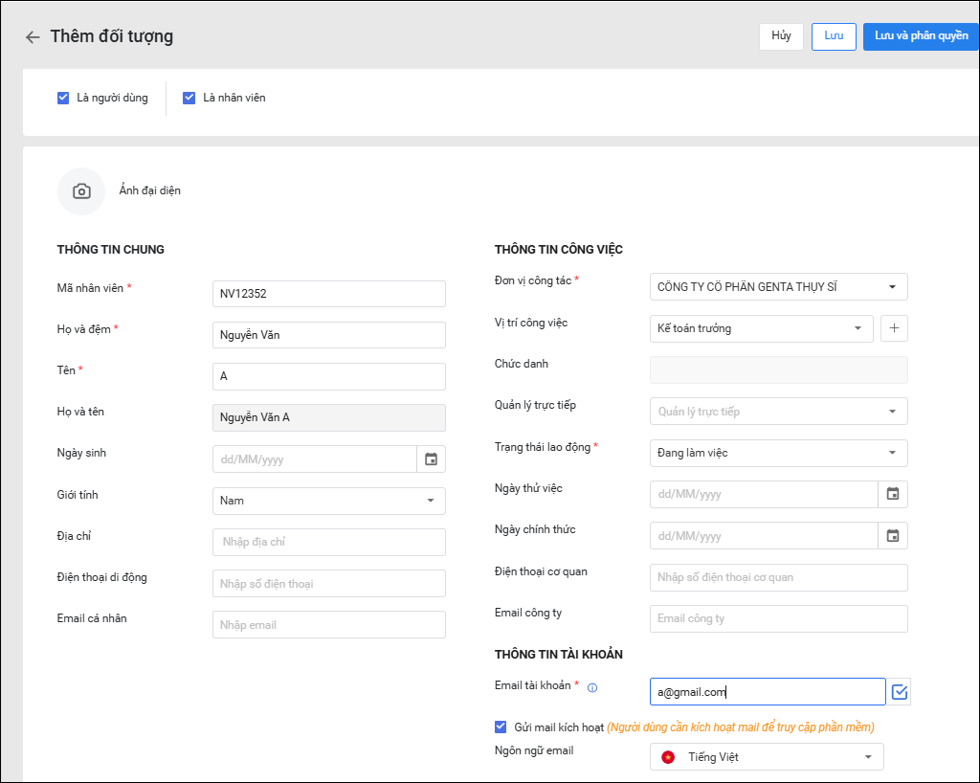
Task: Click Lưu và phân quyền button
Action: (921, 36)
